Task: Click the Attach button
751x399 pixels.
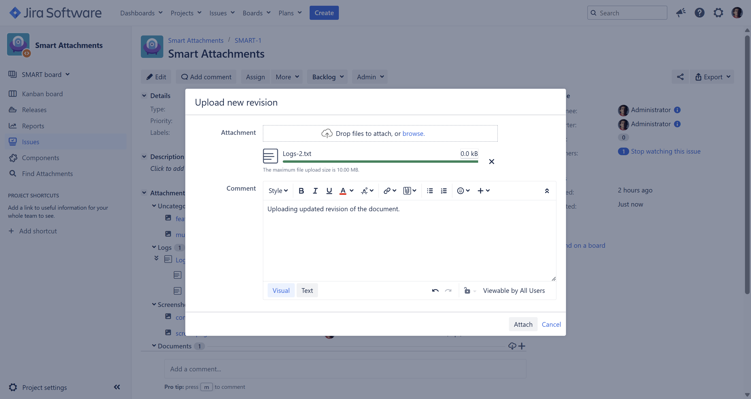Action: click(x=523, y=324)
